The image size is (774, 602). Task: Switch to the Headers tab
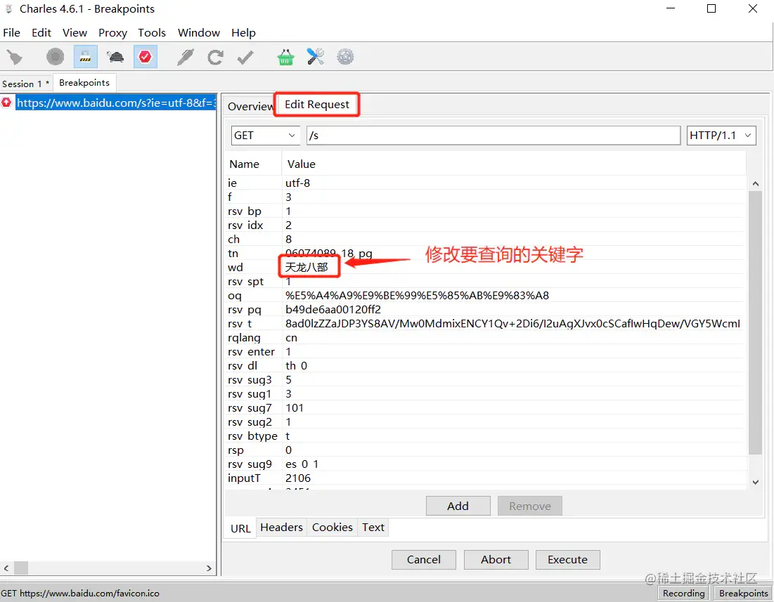coord(281,527)
